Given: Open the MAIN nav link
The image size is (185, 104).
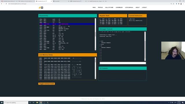Looking at the screenshot, I should click(x=94, y=8).
